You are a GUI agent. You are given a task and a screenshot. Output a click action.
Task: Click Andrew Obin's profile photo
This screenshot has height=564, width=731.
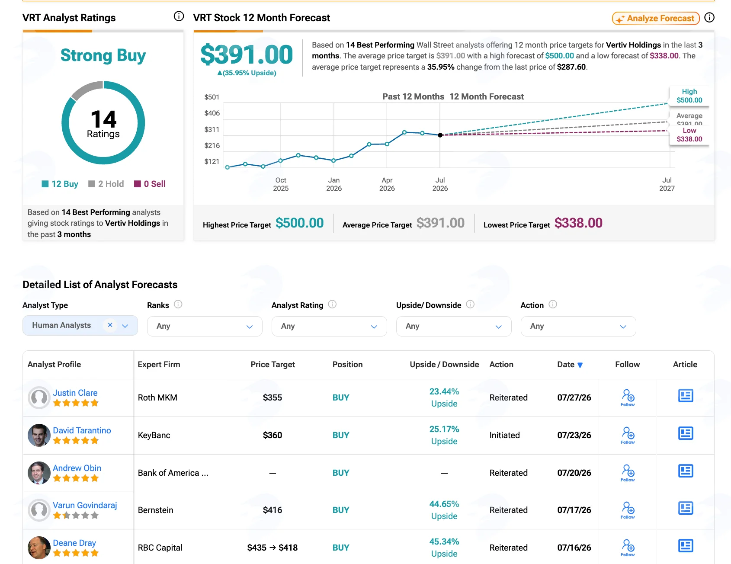tap(39, 473)
